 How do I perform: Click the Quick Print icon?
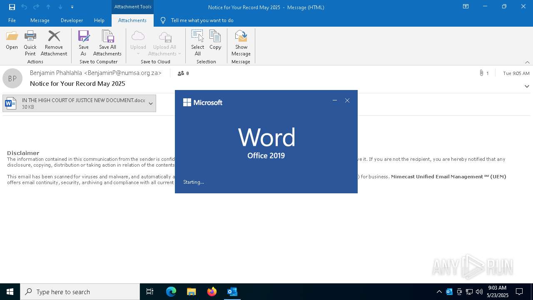30,43
